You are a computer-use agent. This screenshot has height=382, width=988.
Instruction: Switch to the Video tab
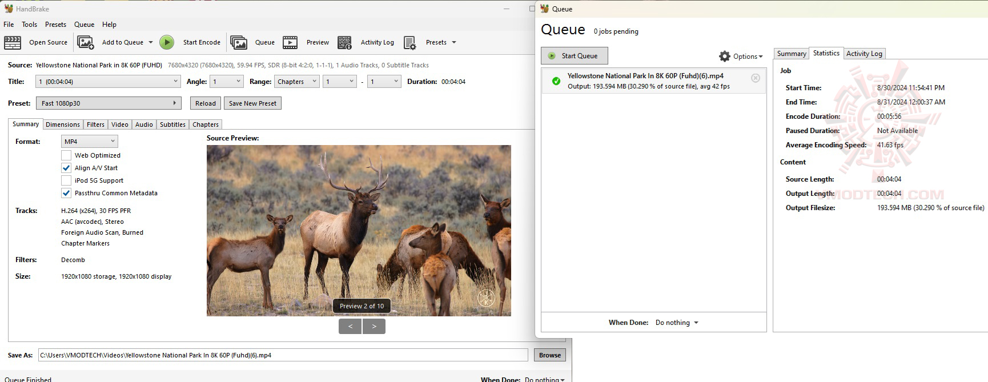pyautogui.click(x=120, y=124)
